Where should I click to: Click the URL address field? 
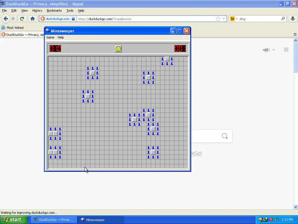[x=146, y=19]
